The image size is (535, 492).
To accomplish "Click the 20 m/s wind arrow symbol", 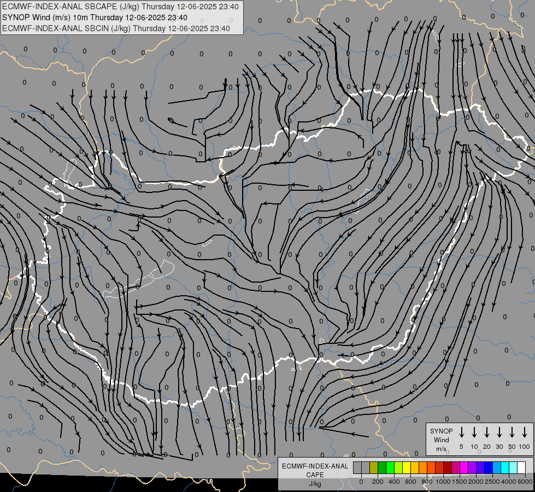I will tap(487, 432).
